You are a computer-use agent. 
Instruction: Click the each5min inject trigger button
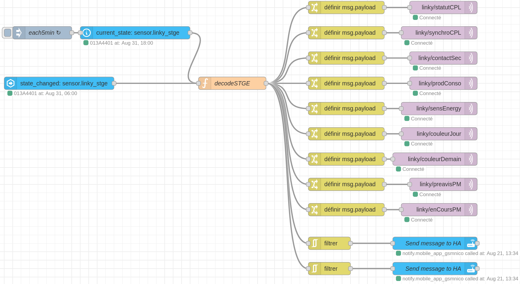(7, 33)
